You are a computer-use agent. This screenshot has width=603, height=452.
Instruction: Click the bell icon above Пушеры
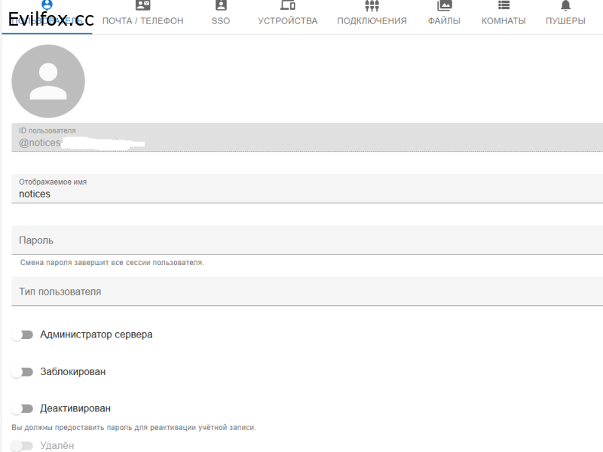(x=565, y=5)
